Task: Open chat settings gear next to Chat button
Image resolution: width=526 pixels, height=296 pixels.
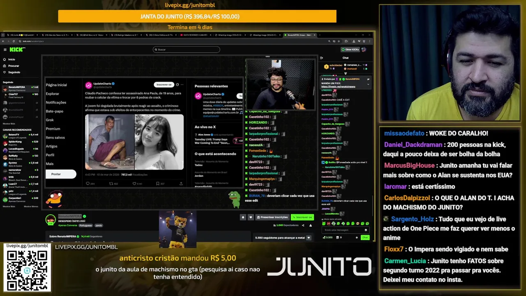Action: (357, 237)
